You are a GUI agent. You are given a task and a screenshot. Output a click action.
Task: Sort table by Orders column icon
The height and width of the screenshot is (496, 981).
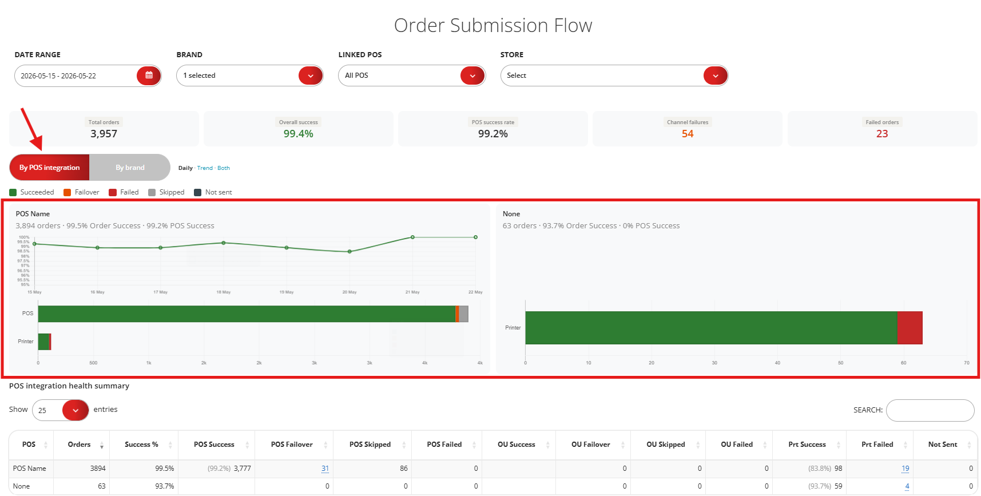tap(102, 445)
